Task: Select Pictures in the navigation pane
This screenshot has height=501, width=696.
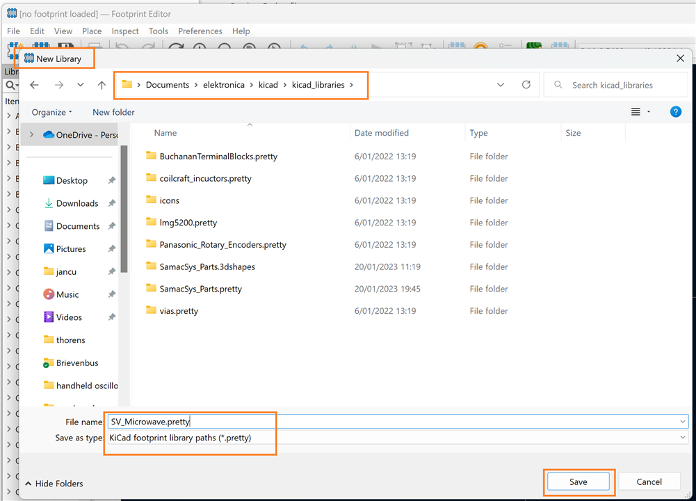Action: (65, 248)
